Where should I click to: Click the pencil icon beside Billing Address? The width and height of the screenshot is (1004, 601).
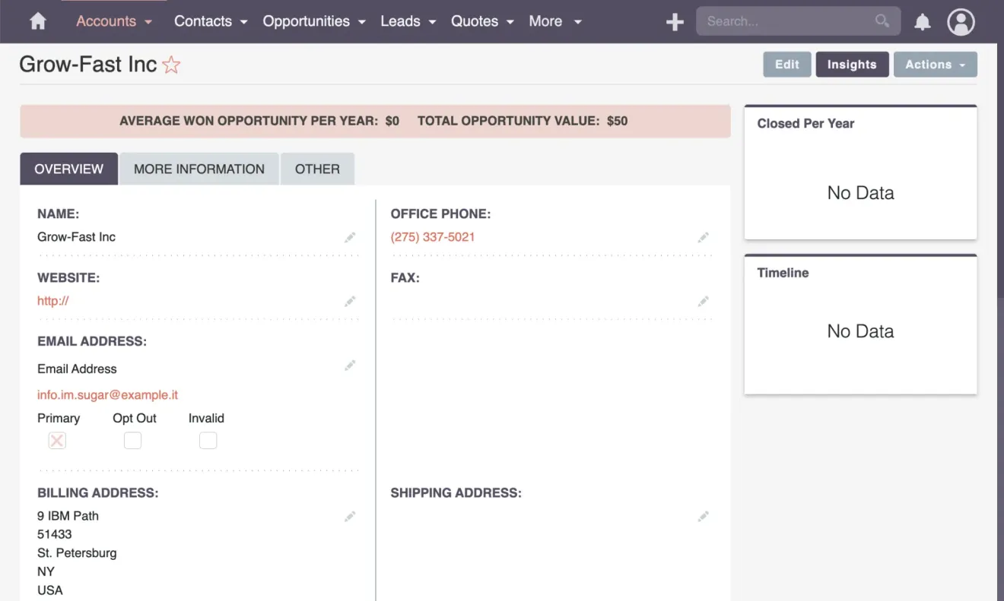pyautogui.click(x=350, y=516)
